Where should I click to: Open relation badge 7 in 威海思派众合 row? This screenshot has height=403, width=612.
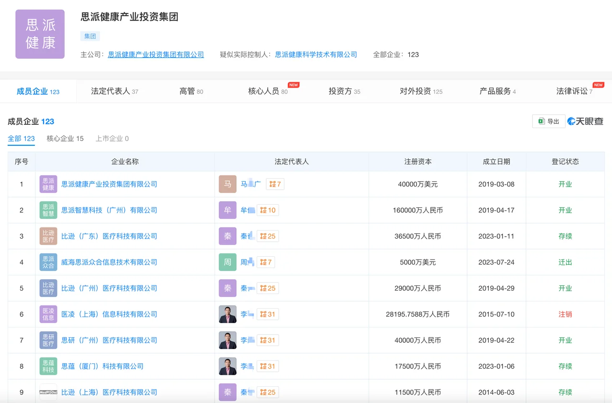[x=266, y=262]
